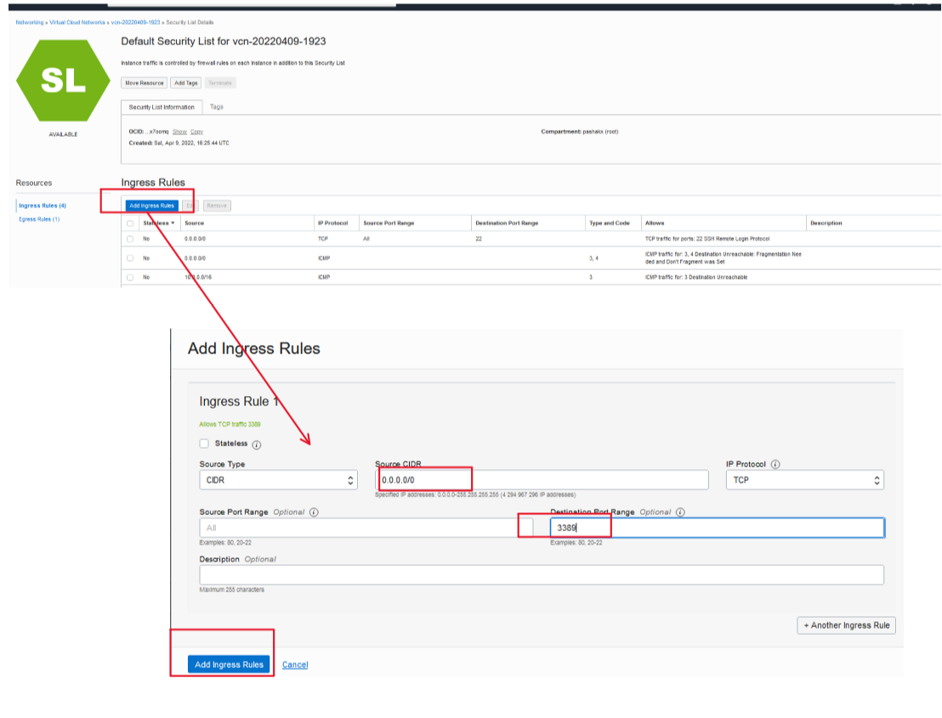Viewport: 942px width, 718px height.
Task: Sort table by the Stateless column arrow
Action: [173, 223]
